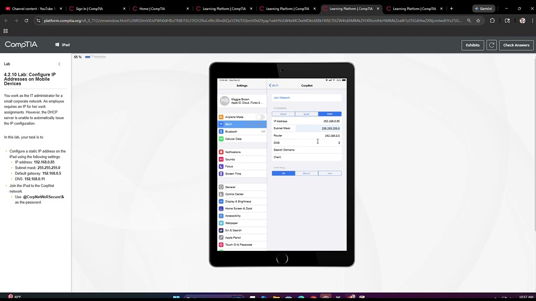536x301 pixels.
Task: Tap the Bluetooth icon in Settings
Action: 221,132
